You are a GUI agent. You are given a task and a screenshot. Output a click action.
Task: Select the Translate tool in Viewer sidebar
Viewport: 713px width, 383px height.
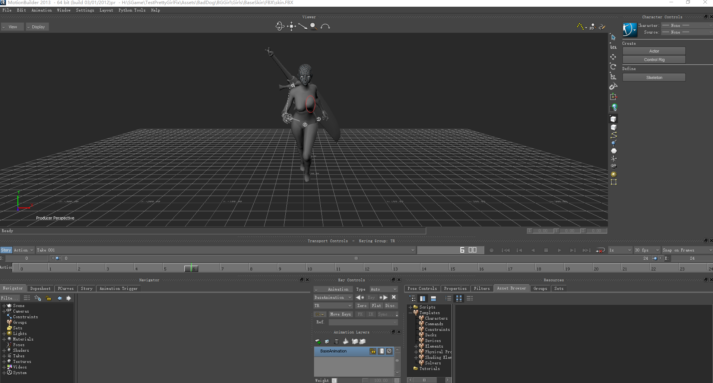(x=613, y=57)
